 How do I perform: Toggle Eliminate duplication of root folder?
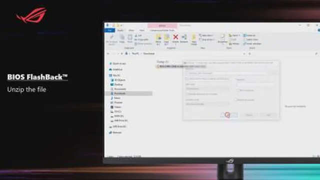187,94
